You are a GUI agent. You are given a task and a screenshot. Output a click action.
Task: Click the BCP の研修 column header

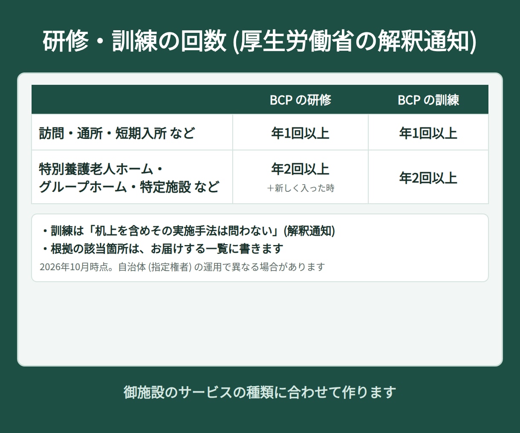pos(300,100)
